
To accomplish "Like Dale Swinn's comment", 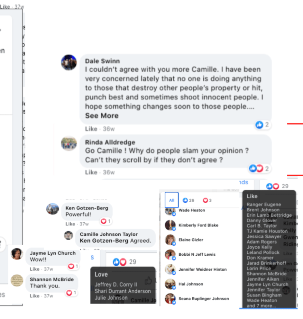I will click(91, 129).
